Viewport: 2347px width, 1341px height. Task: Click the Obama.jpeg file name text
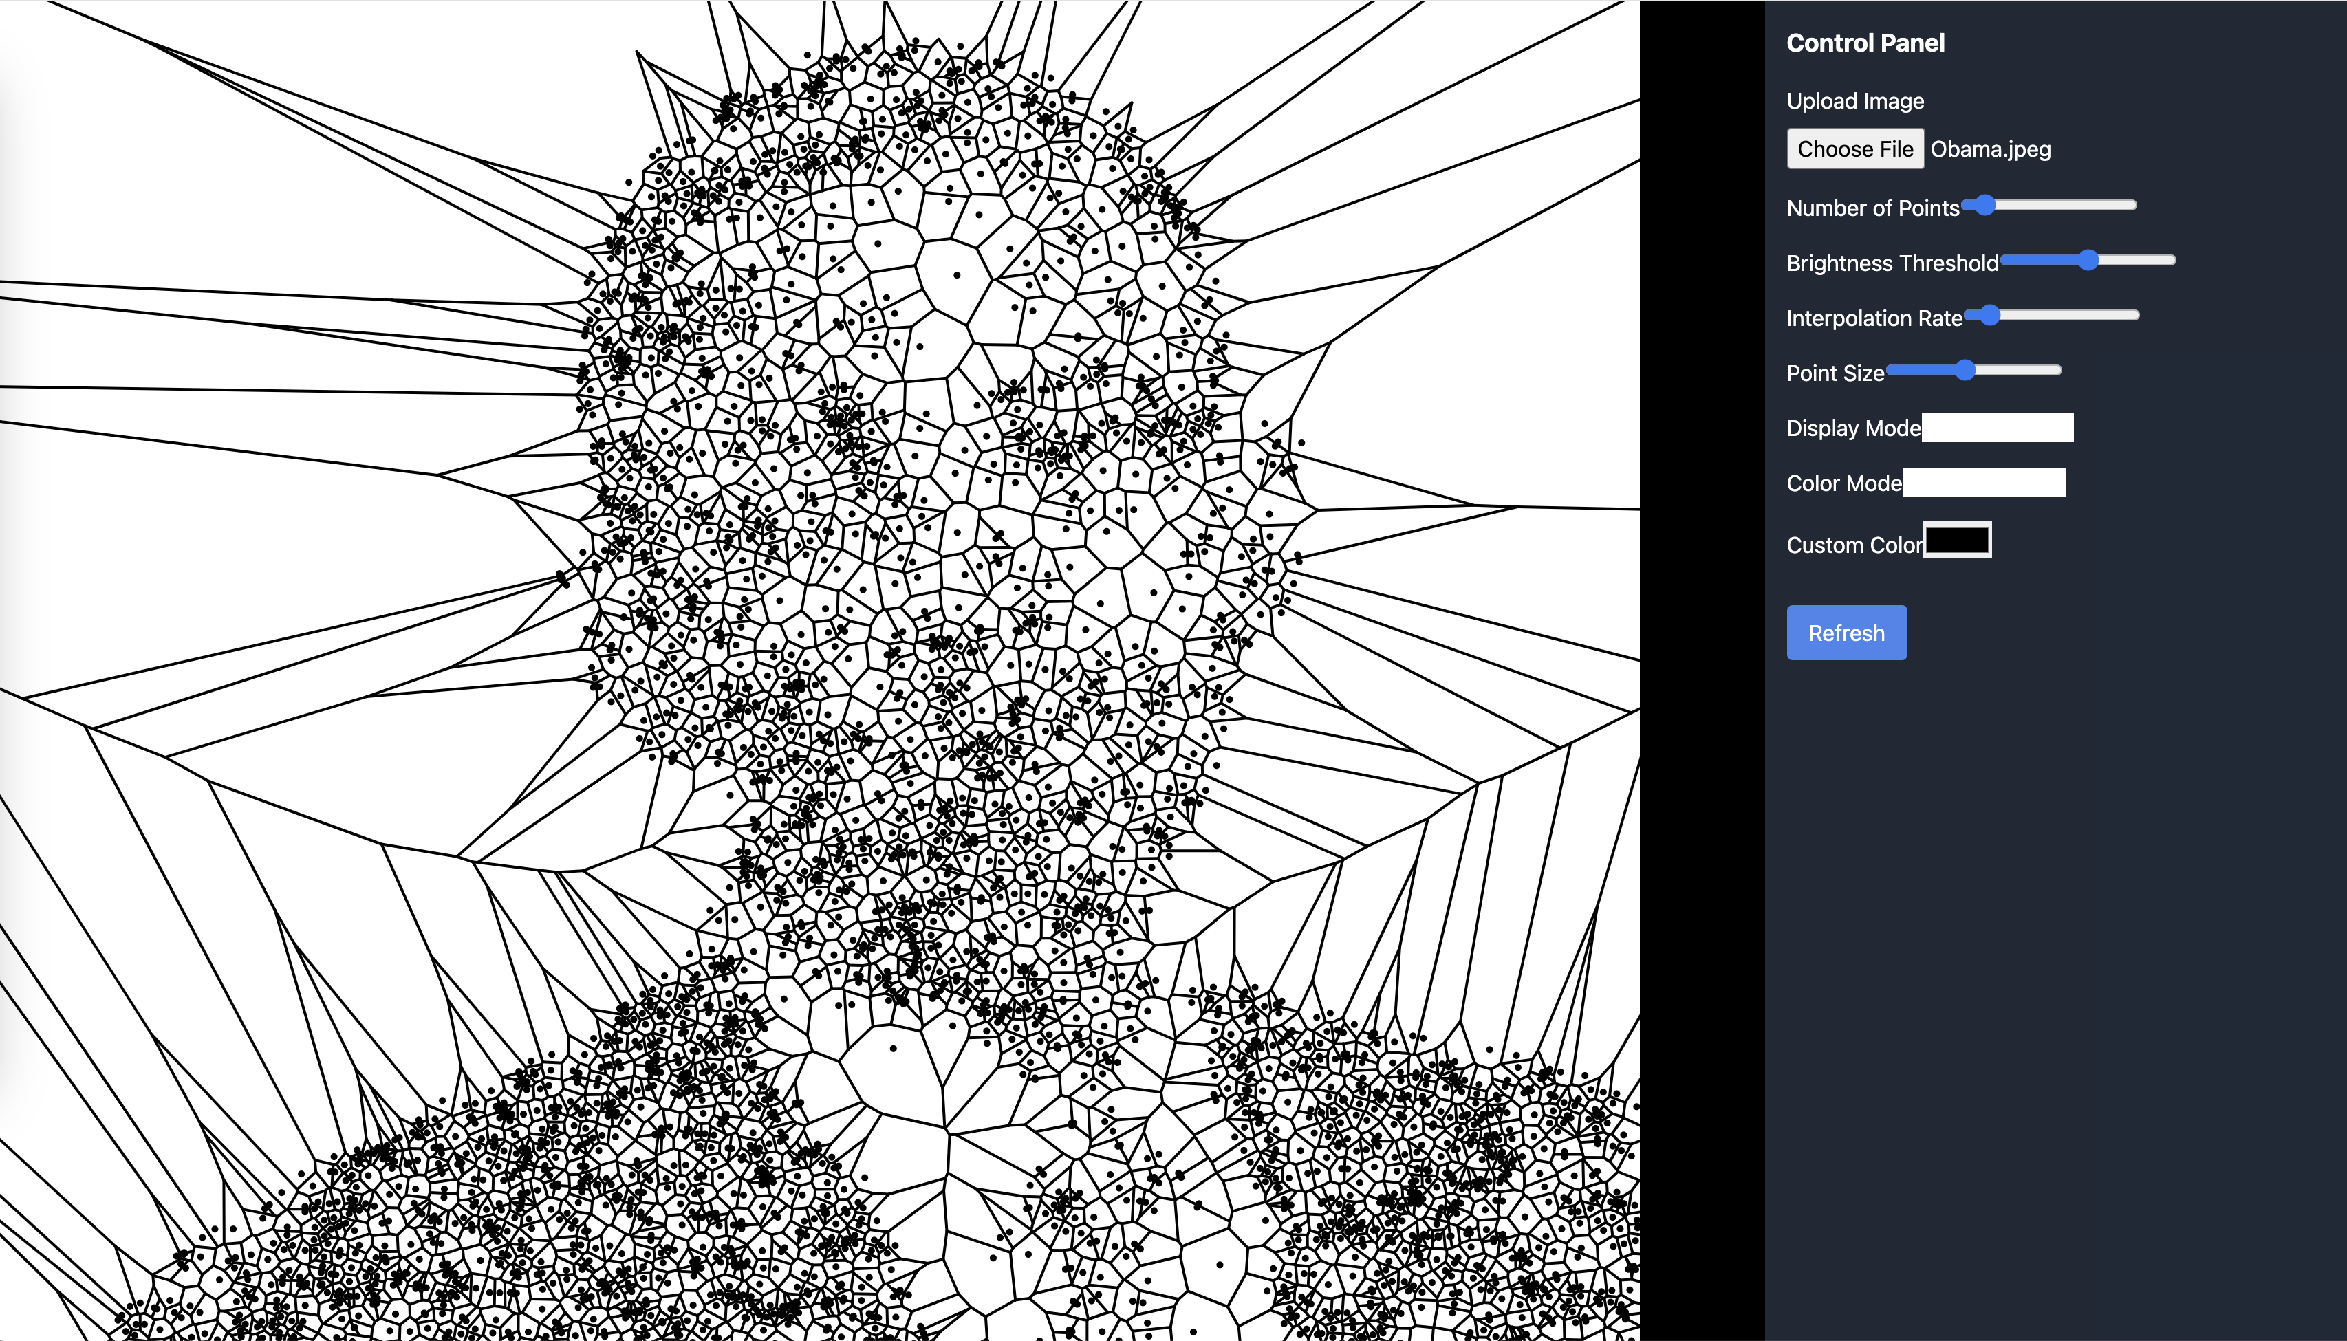pos(1991,149)
